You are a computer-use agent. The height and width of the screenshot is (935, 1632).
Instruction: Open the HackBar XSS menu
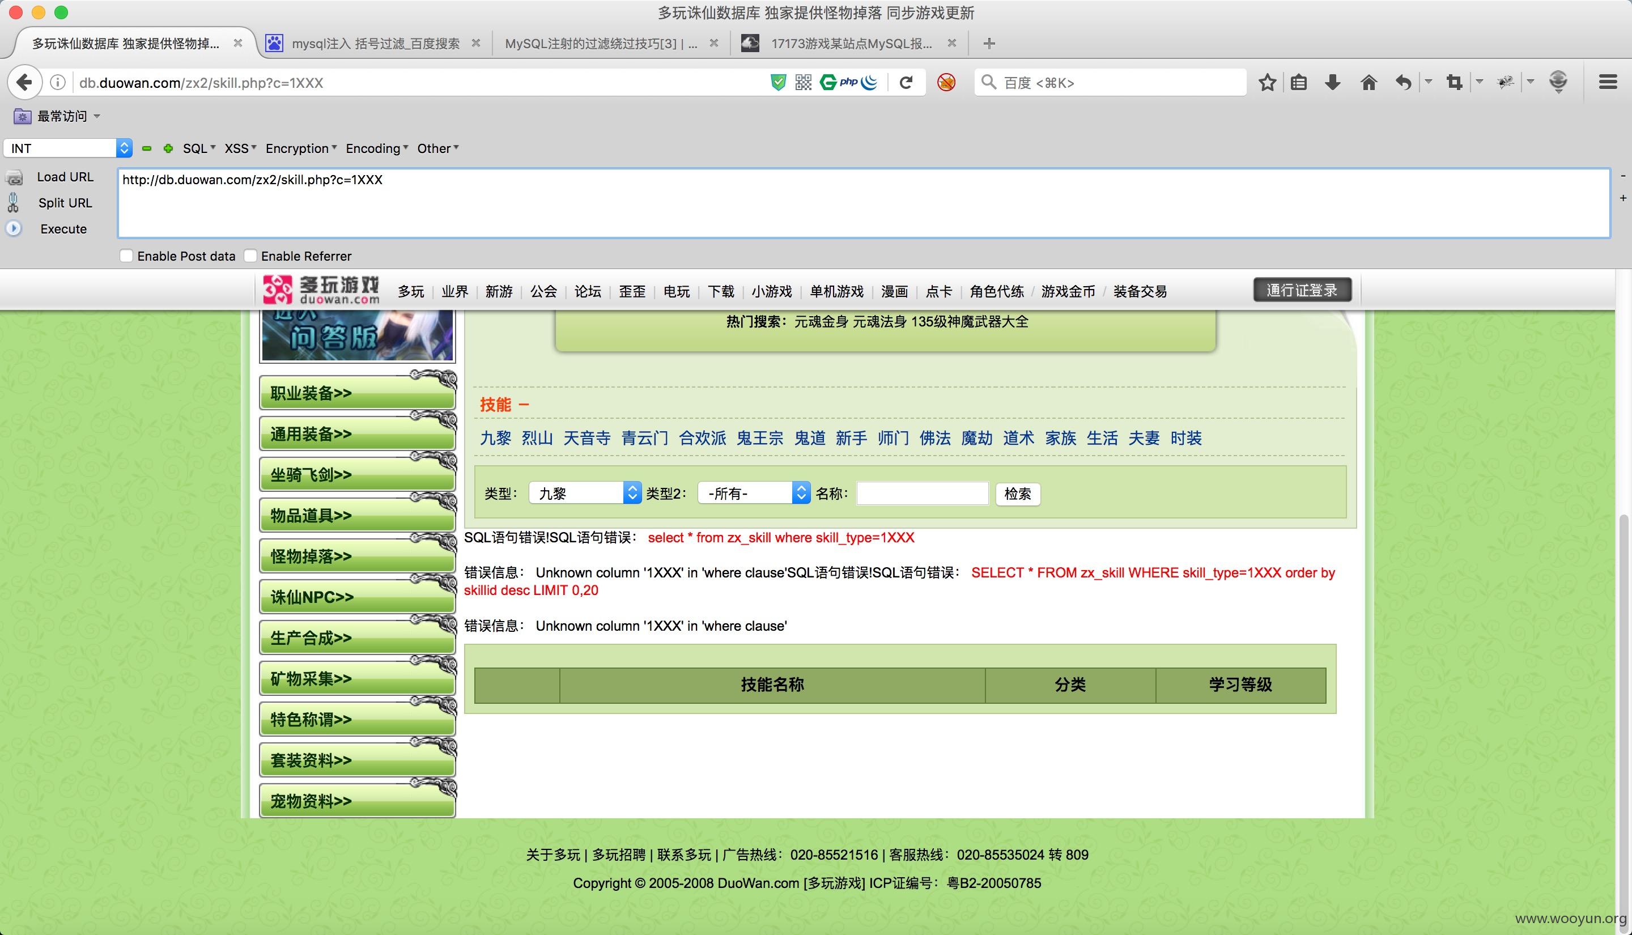point(240,148)
